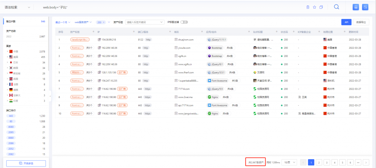Click the 共5个 tag count in row 2
This screenshot has height=168, width=376.
pos(90,48)
